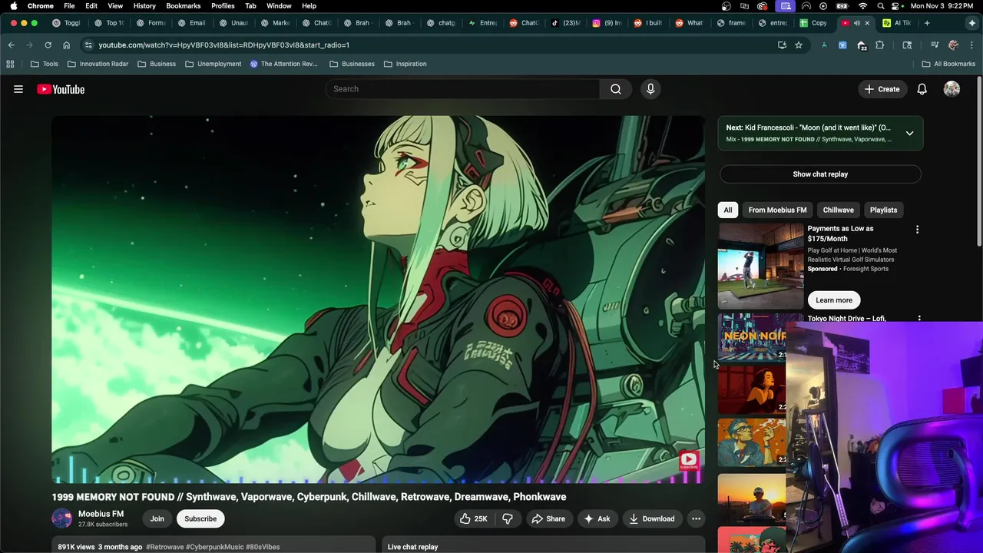Close the active YouTube tab
The image size is (983, 553).
pos(867,23)
